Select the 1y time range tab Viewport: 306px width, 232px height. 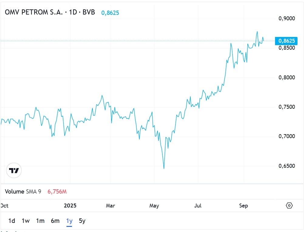[x=70, y=221]
